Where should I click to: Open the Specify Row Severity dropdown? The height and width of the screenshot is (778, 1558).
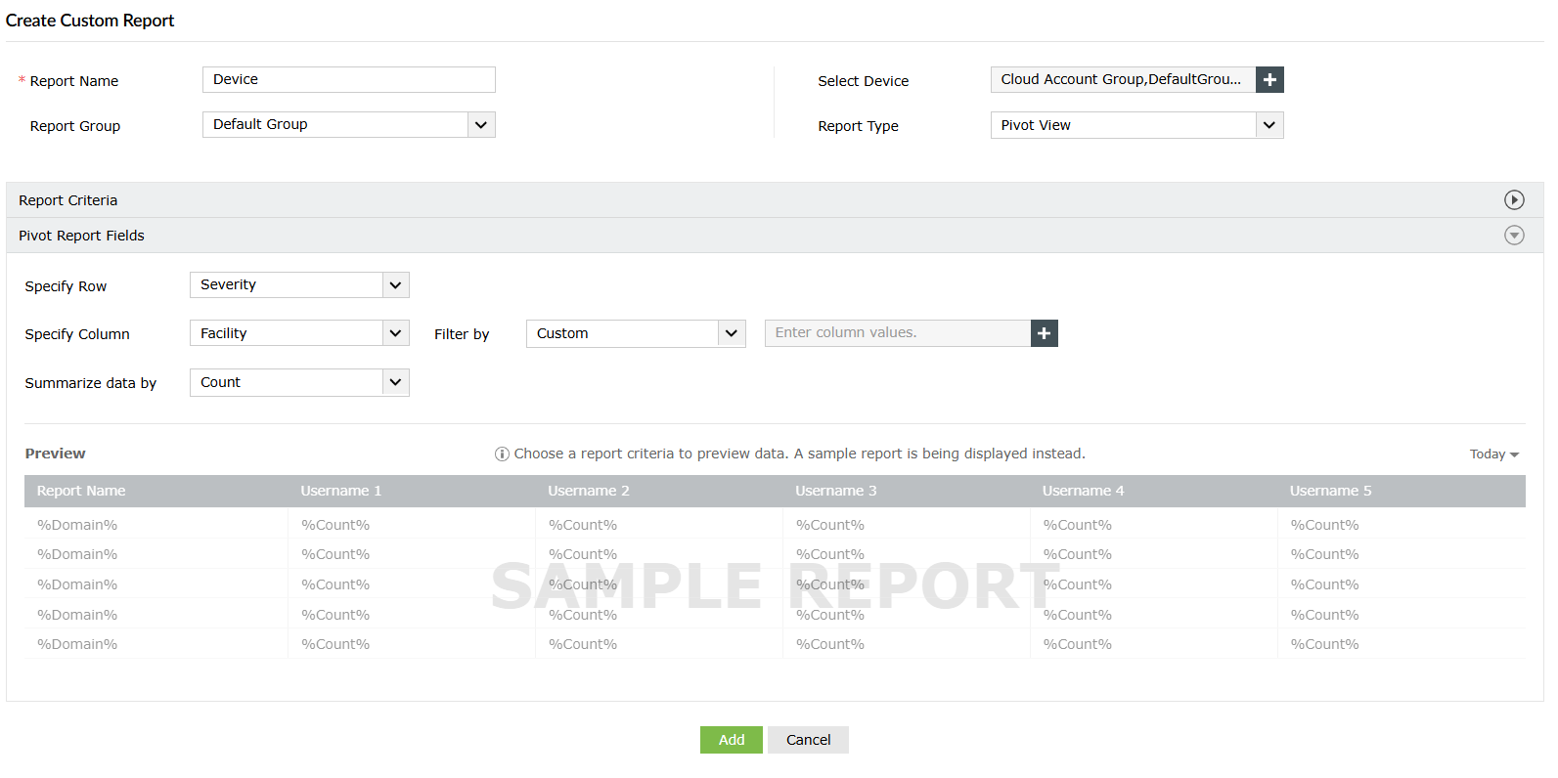(299, 285)
